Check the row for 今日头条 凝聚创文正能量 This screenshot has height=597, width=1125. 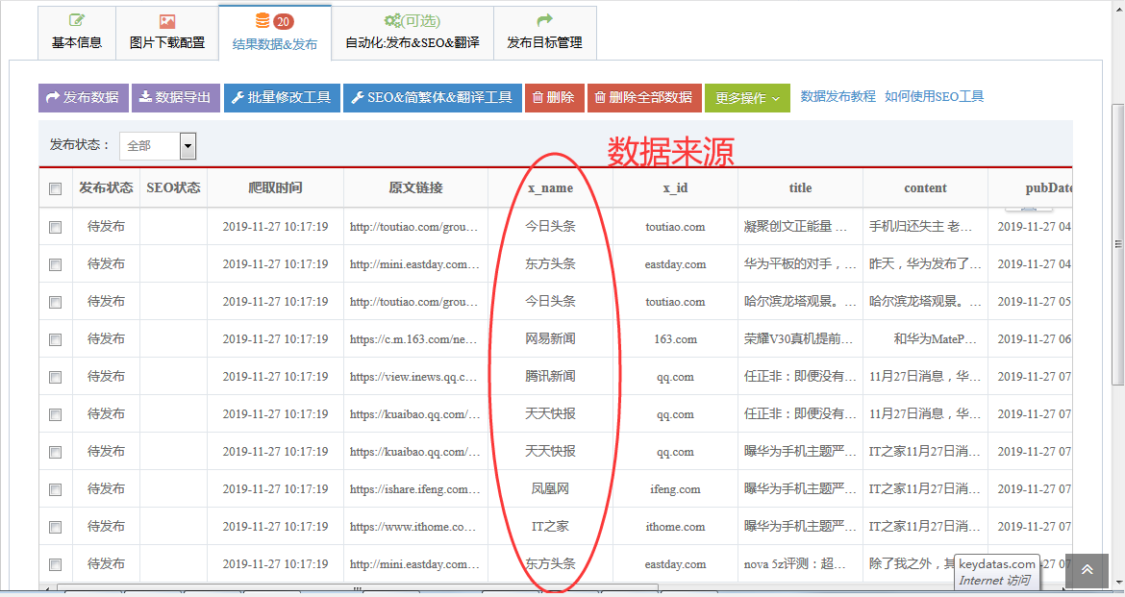55,228
